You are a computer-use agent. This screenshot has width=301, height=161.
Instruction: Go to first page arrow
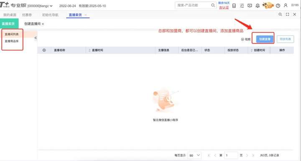point(209,156)
